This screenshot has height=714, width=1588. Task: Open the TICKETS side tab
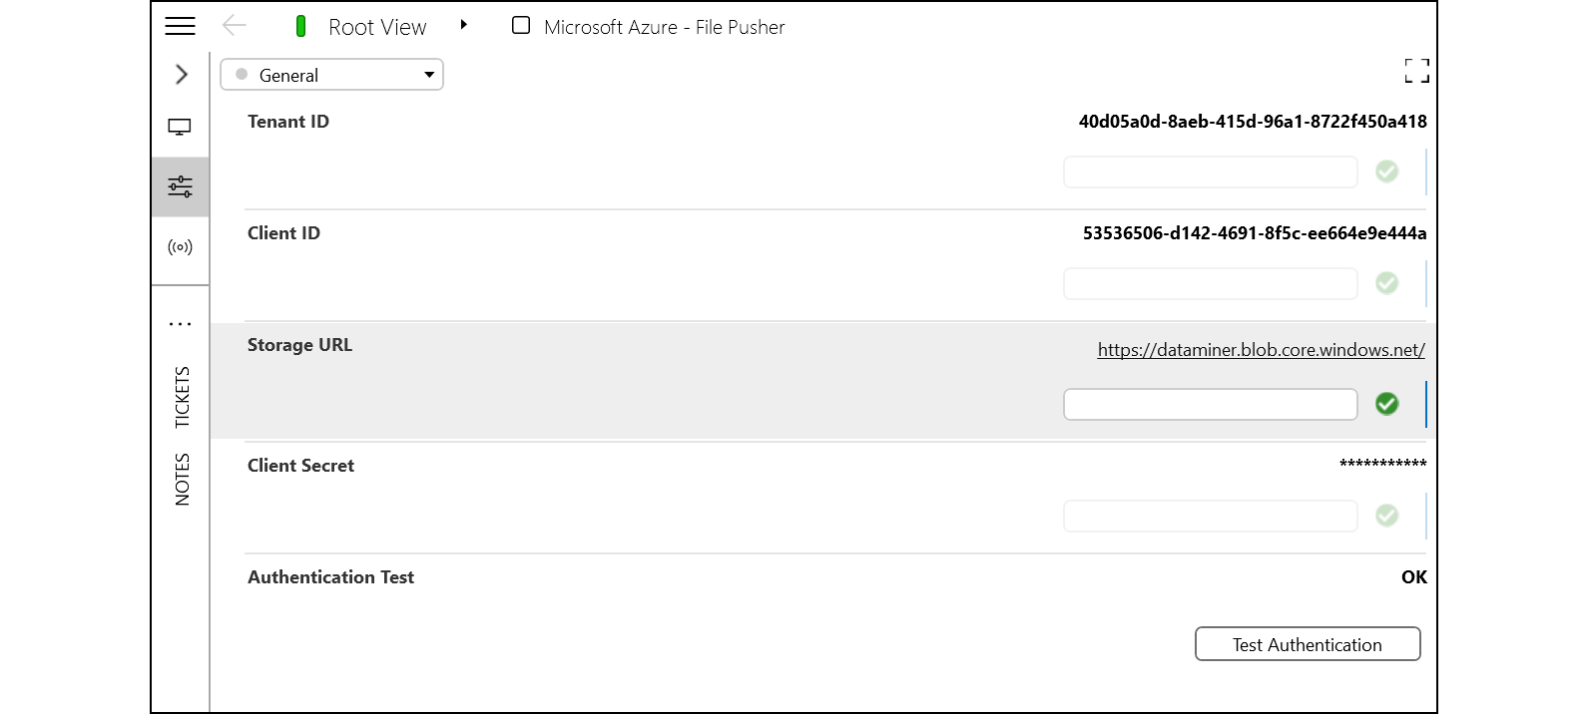182,397
